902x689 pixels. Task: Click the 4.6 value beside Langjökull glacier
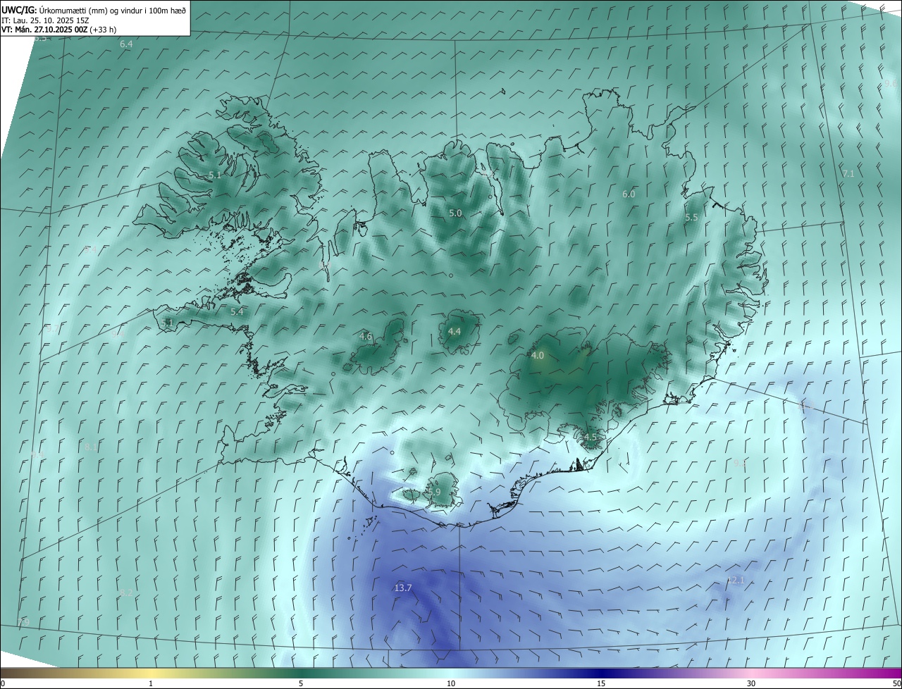[366, 337]
